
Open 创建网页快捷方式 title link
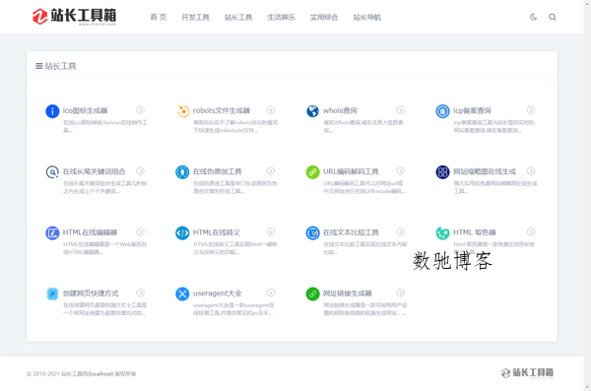point(91,293)
